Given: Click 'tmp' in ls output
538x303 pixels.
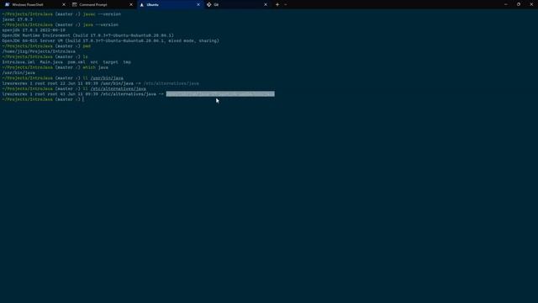Looking at the screenshot, I should coord(127,62).
